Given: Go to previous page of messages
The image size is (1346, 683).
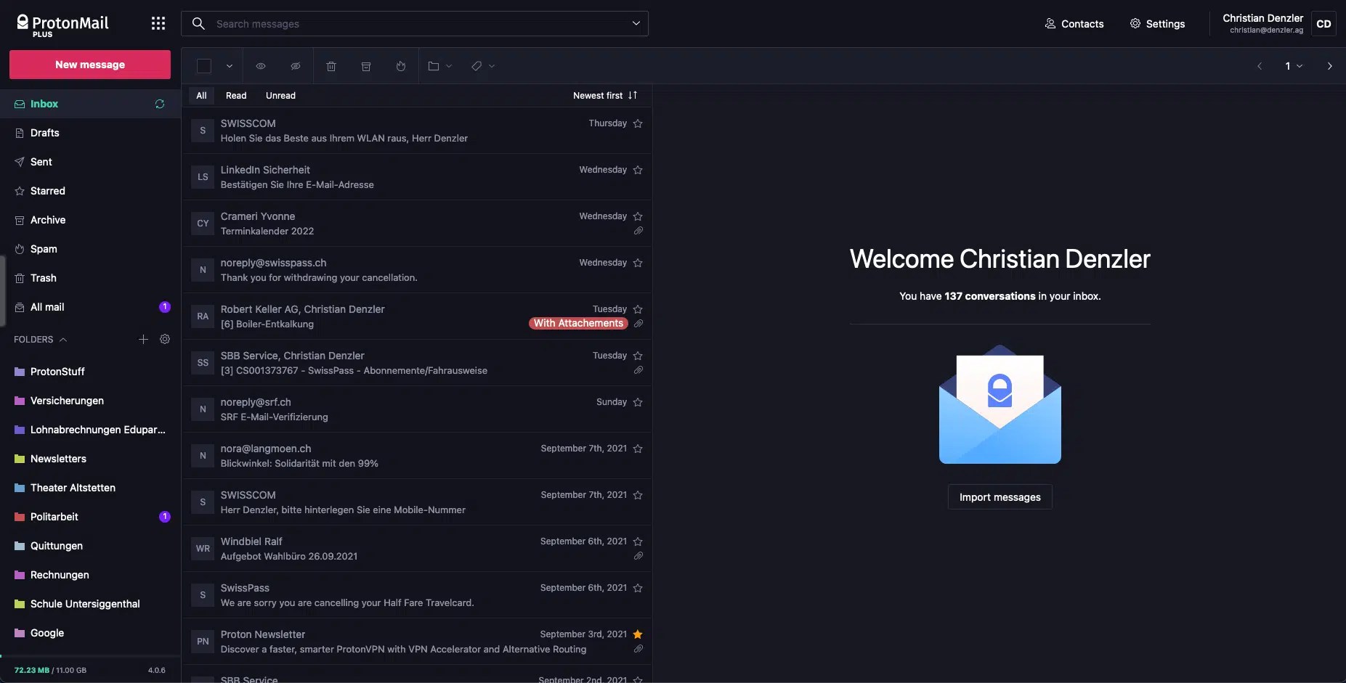Looking at the screenshot, I should point(1260,66).
